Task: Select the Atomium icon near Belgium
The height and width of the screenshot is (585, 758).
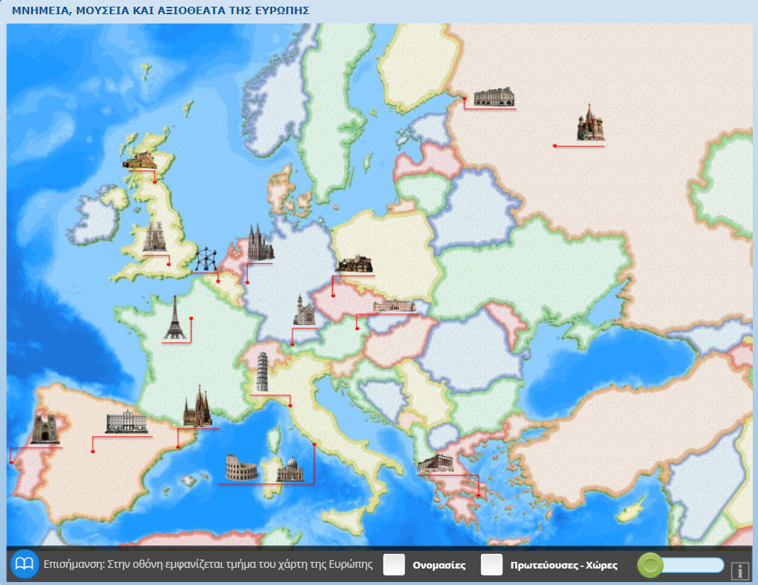Action: [x=206, y=260]
